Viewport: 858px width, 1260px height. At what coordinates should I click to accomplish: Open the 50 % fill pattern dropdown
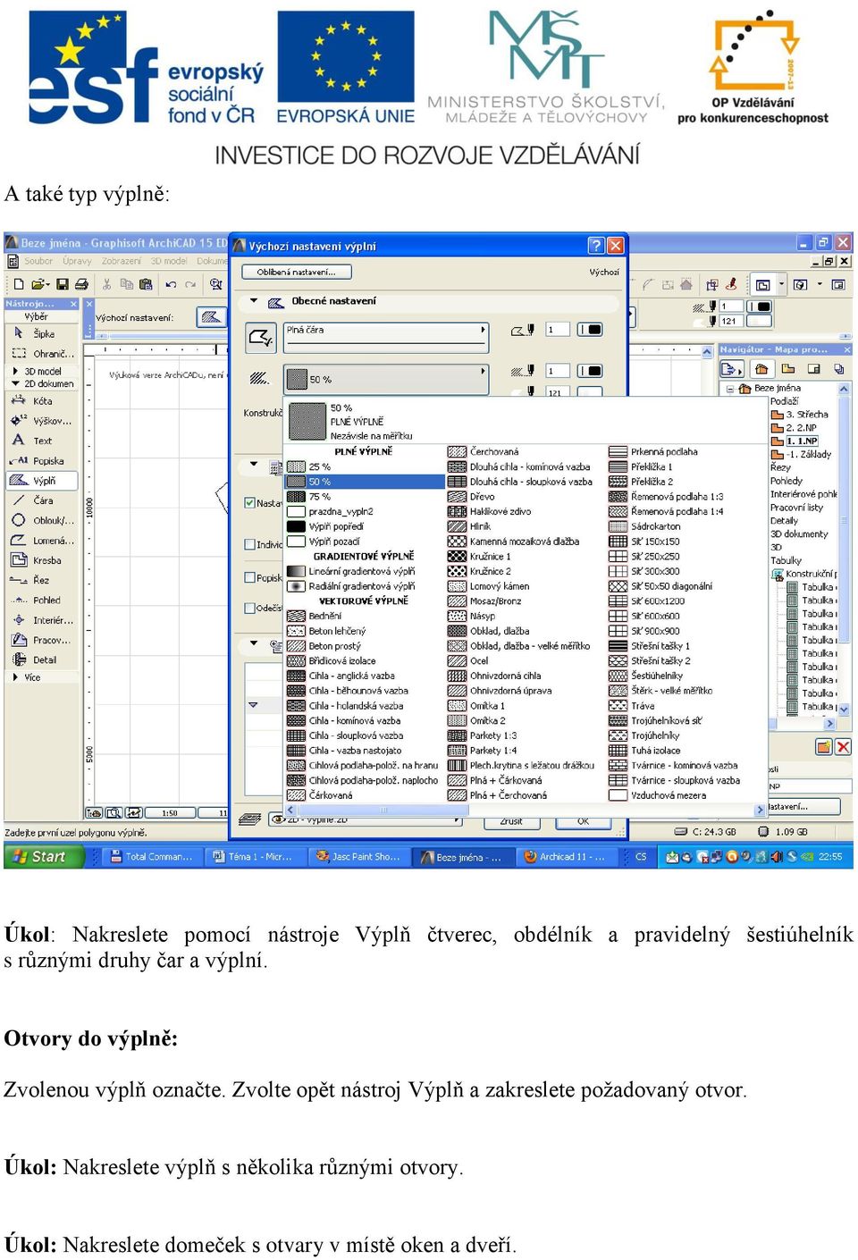(386, 379)
